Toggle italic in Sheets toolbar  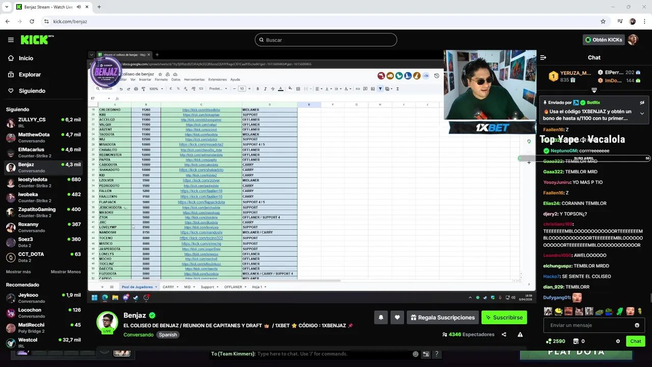tap(265, 89)
